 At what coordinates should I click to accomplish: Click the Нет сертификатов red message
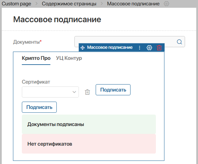point(89,144)
